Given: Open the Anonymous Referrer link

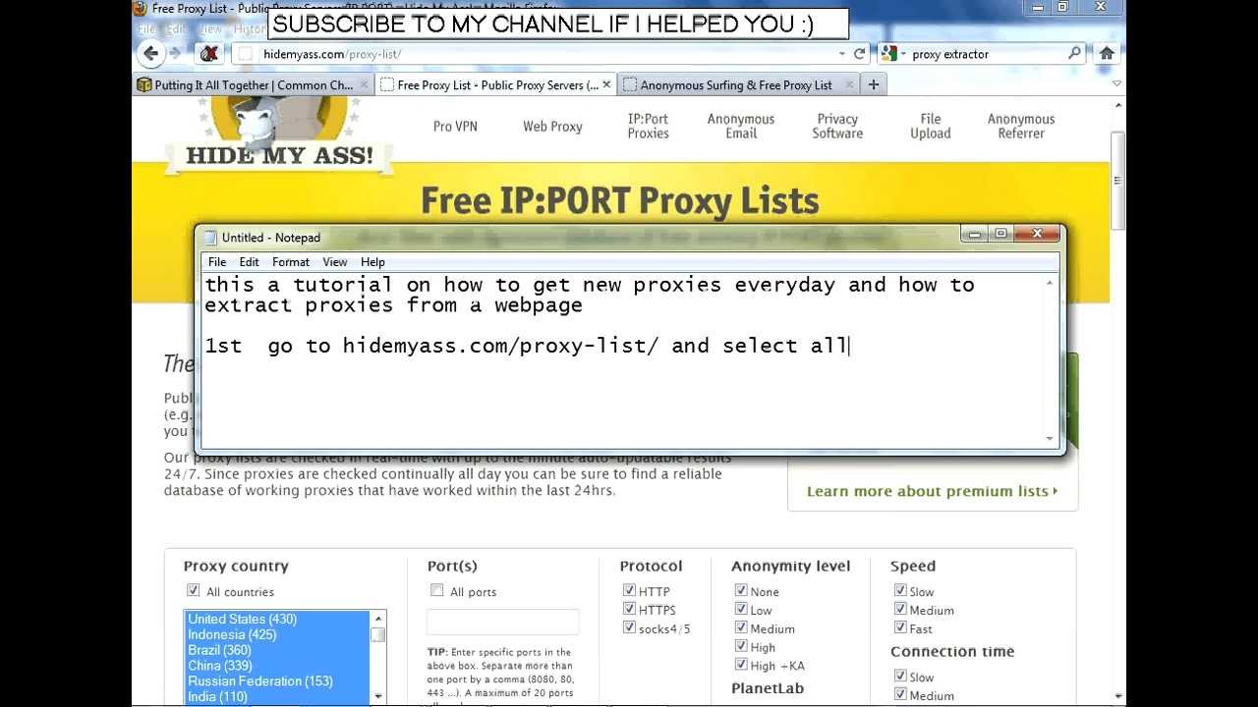Looking at the screenshot, I should 1021,126.
